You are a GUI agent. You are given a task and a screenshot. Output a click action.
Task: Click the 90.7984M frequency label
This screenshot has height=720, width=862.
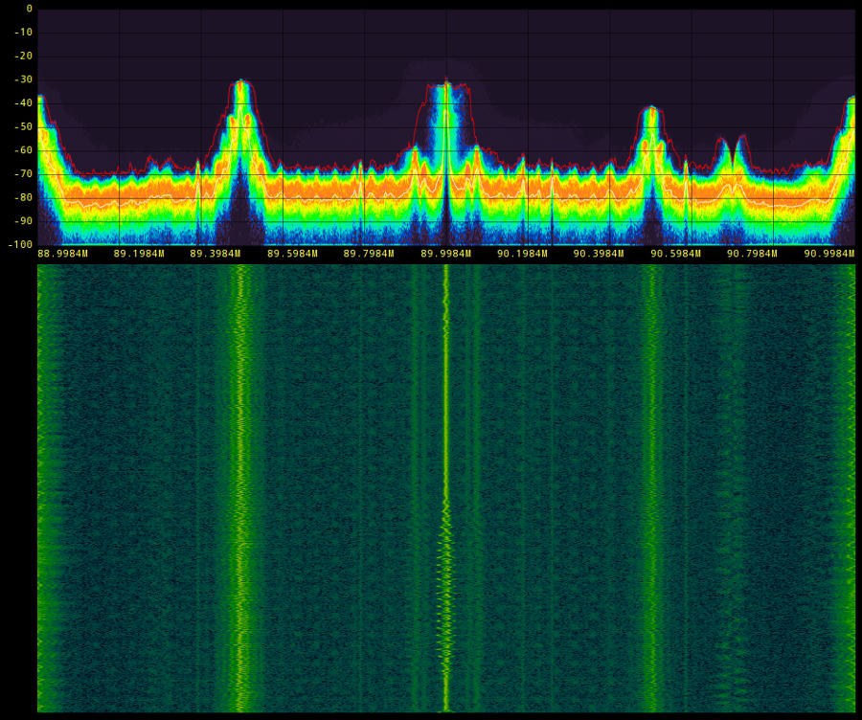pos(752,254)
